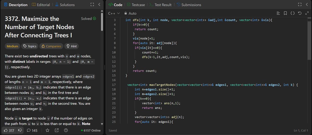Viewport: 312px width, 135px height.
Task: Add problem to favorites with star icon
Action: pos(47,130)
